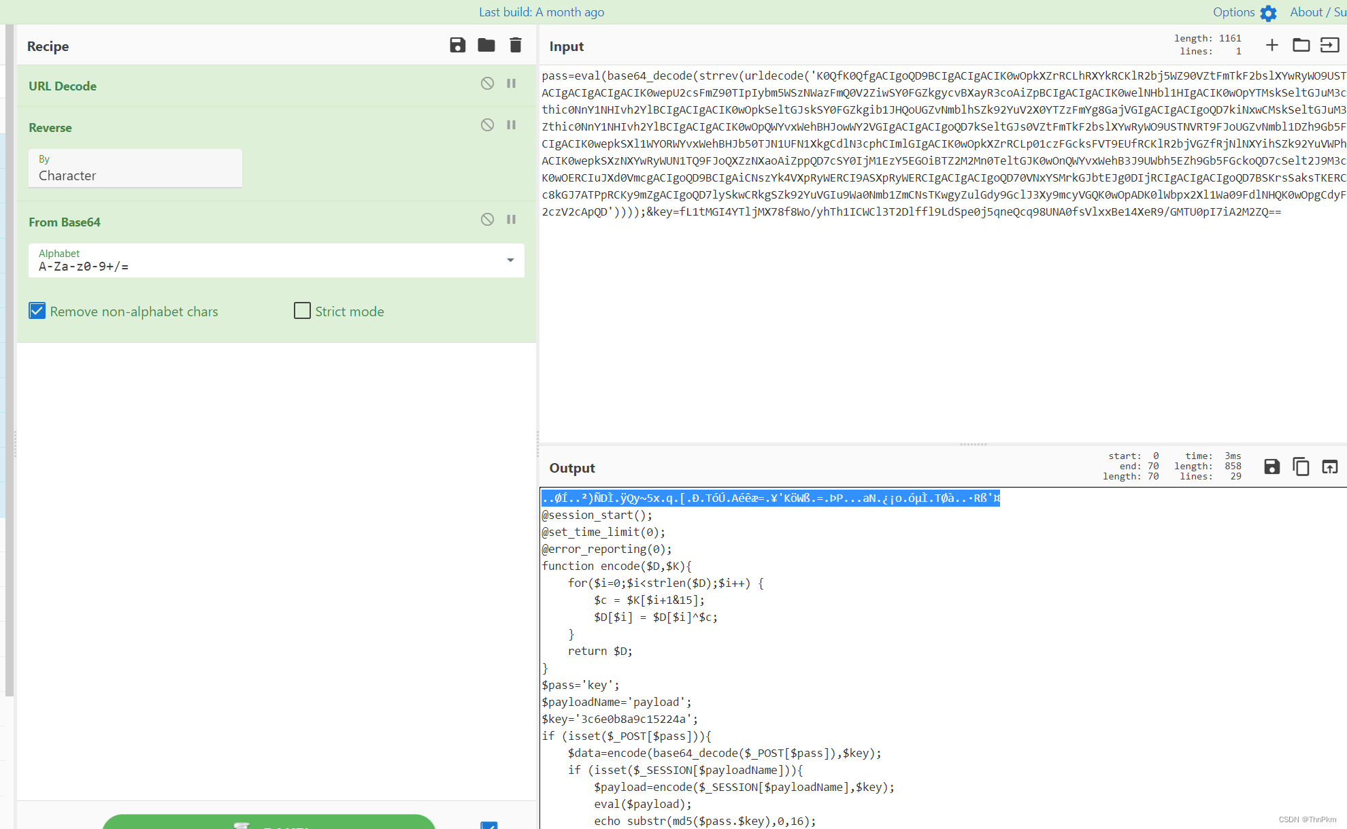Load a saved recipe folder icon
The width and height of the screenshot is (1347, 829).
pyautogui.click(x=486, y=46)
